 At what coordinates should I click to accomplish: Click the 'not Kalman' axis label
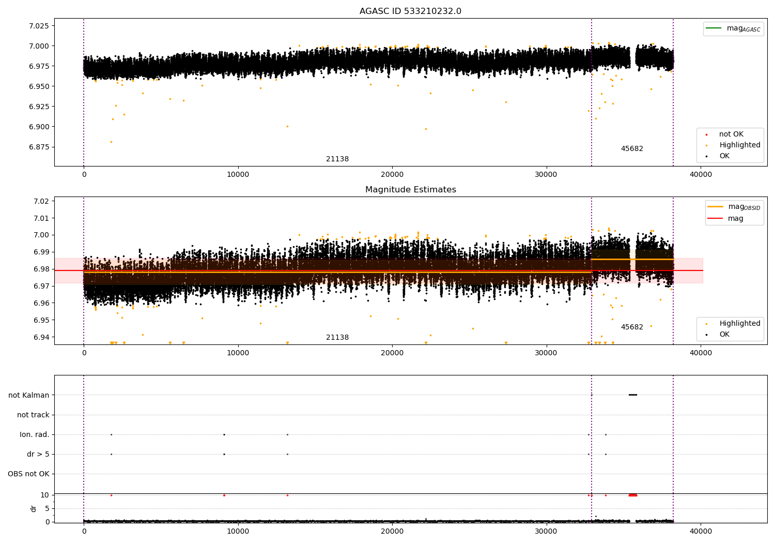29,395
